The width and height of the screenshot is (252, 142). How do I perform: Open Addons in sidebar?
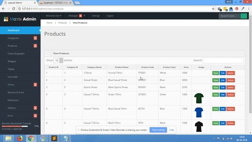20,108
